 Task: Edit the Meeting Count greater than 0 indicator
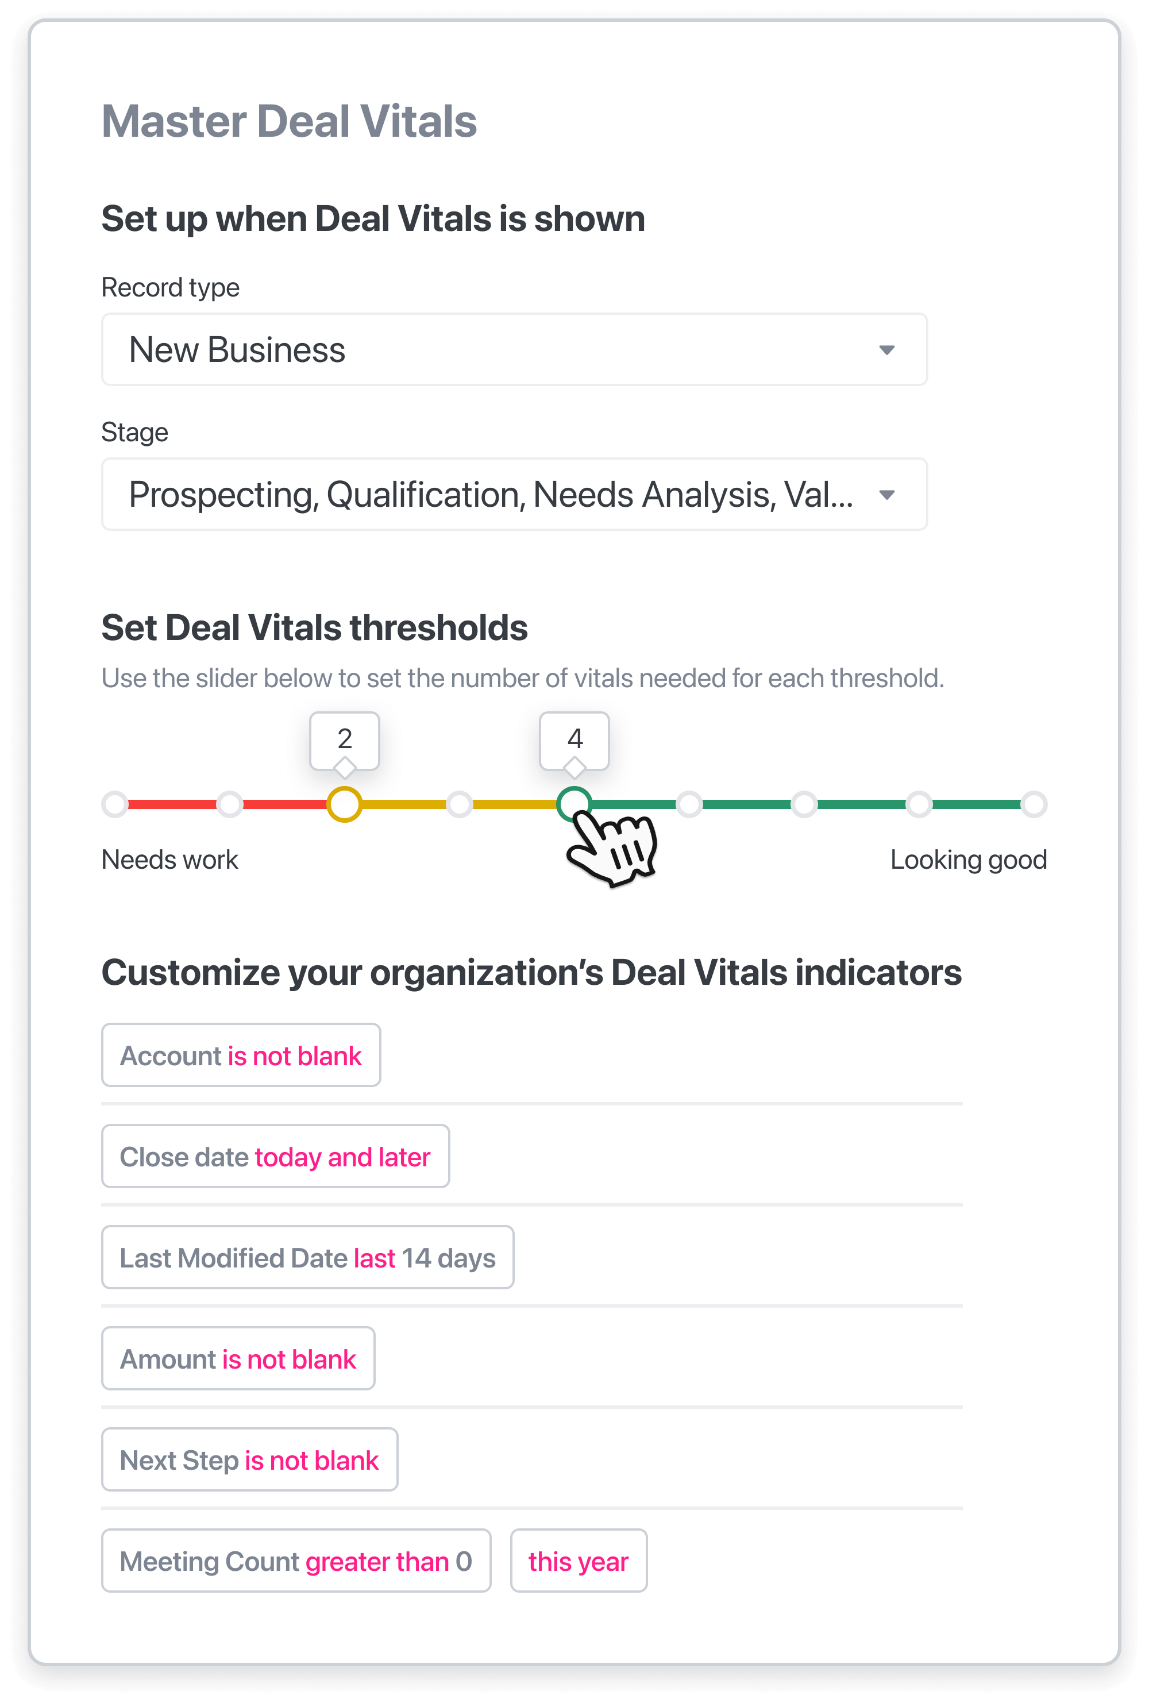[x=296, y=1561]
